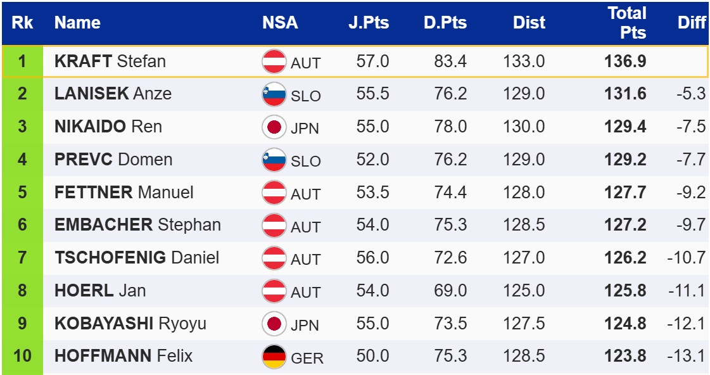
Task: Click Austria flag icon in Fettner row
Action: coord(274,193)
